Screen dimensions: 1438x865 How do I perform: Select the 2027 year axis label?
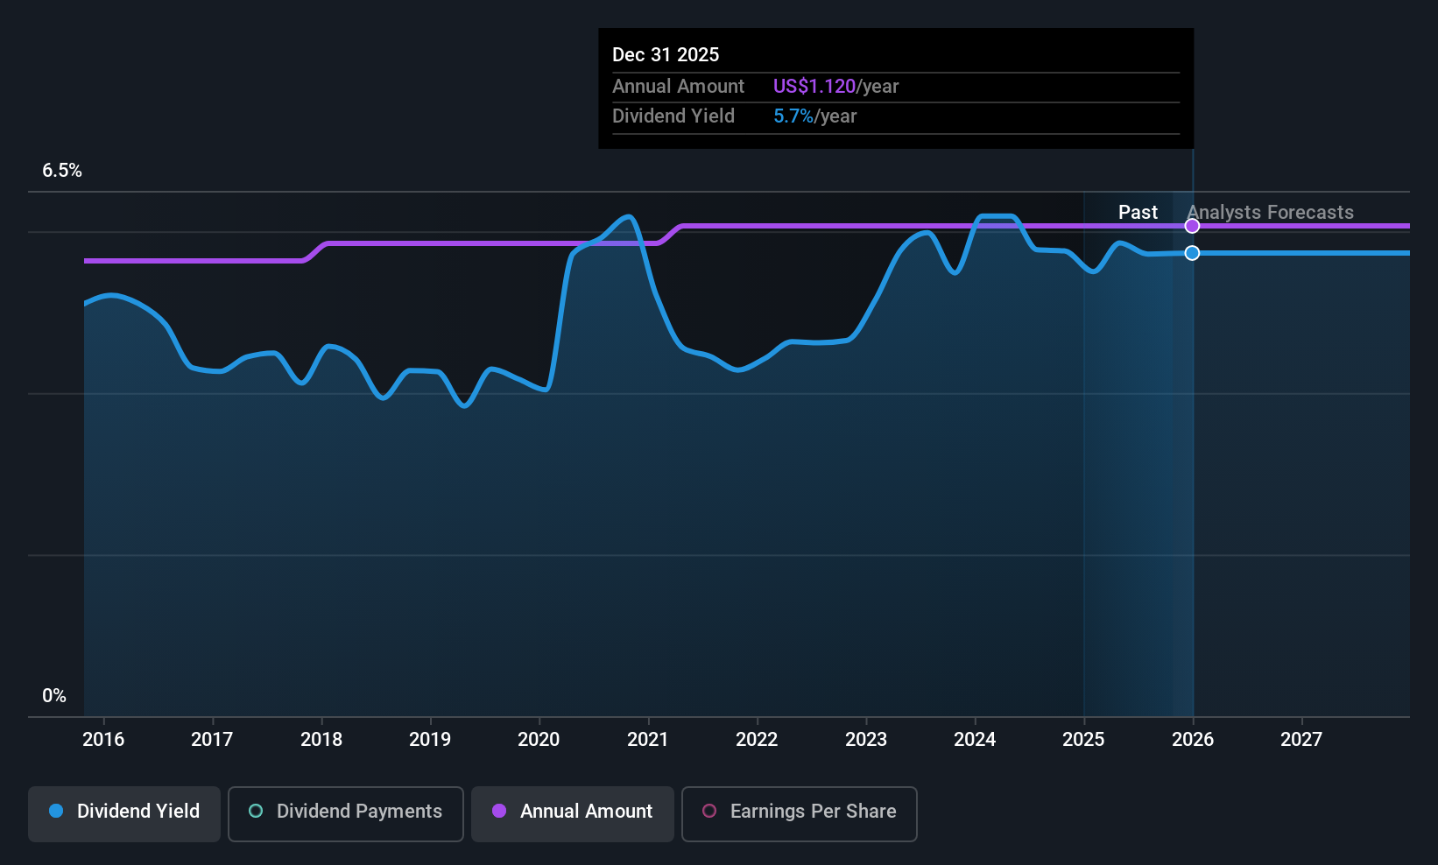1301,739
